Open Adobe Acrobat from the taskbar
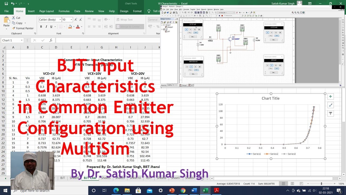The height and width of the screenshot is (195, 346). click(x=216, y=190)
